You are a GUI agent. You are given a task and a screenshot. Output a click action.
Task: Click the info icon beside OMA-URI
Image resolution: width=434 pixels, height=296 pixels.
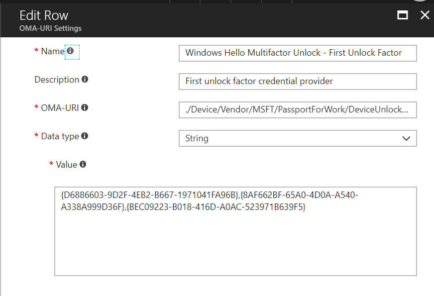point(85,107)
